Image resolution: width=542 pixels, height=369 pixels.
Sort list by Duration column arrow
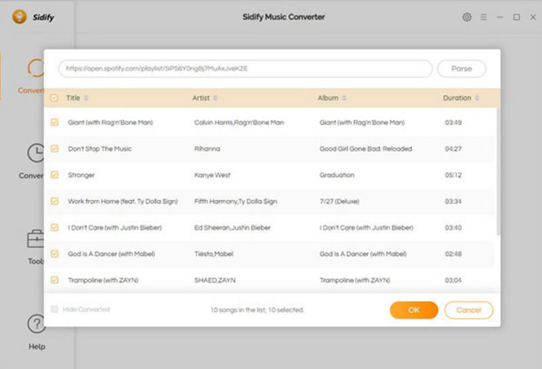[x=477, y=98]
